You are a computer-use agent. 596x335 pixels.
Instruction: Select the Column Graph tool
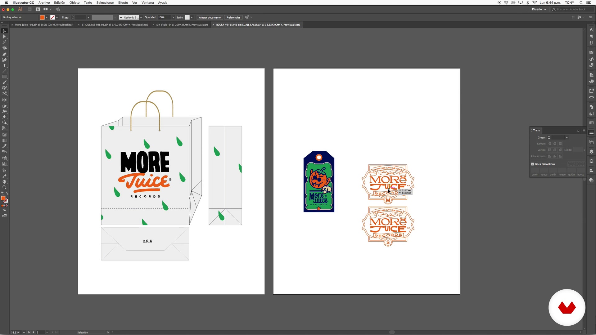point(4,164)
